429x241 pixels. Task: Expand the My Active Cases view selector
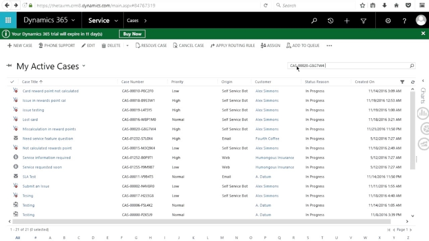tap(84, 66)
